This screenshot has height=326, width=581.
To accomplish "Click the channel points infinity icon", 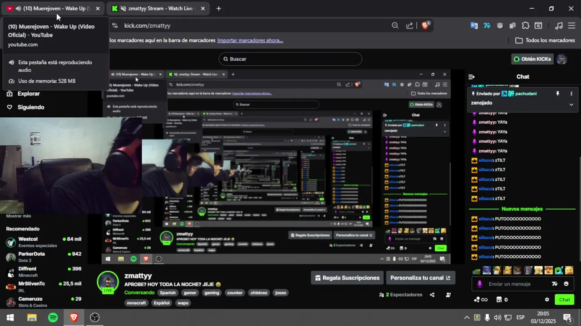I will click(481, 300).
